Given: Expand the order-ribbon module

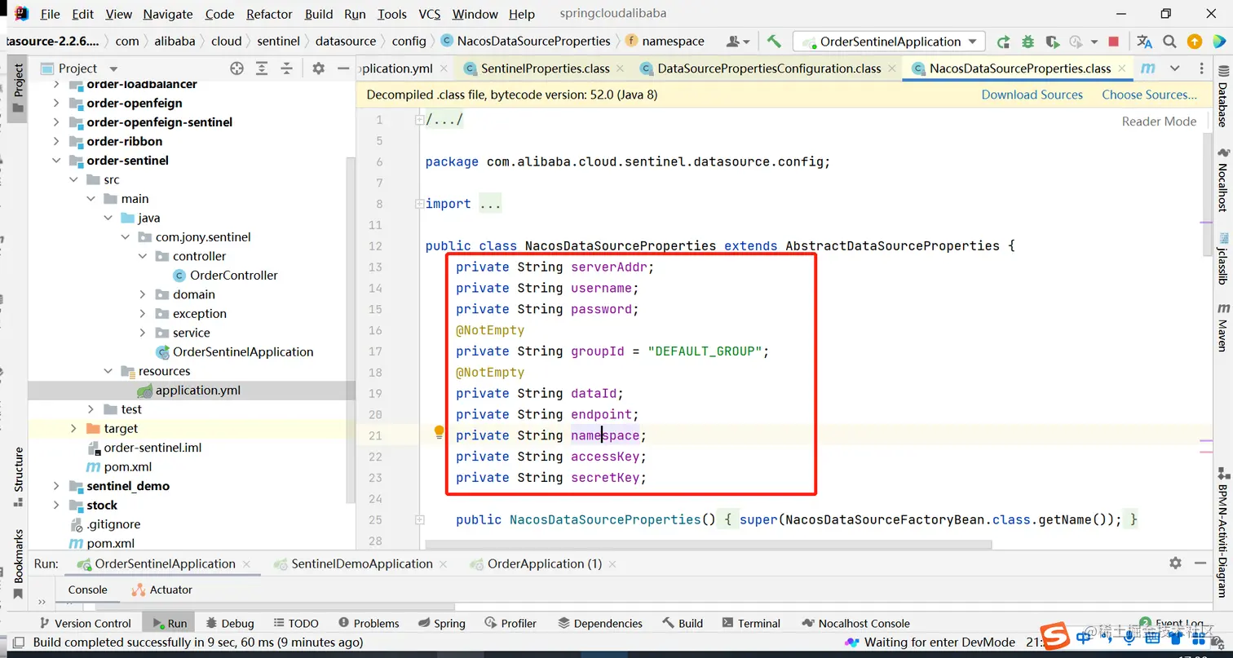Looking at the screenshot, I should tap(56, 141).
